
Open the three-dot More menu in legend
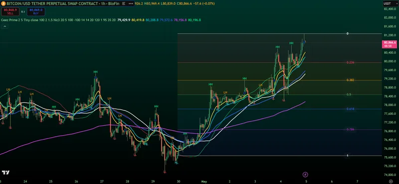(131, 4)
